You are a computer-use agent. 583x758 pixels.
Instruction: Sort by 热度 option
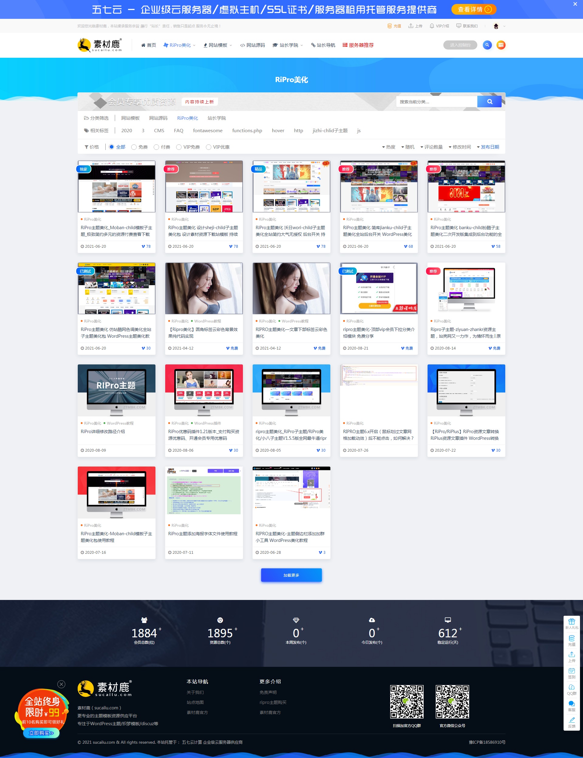[388, 147]
